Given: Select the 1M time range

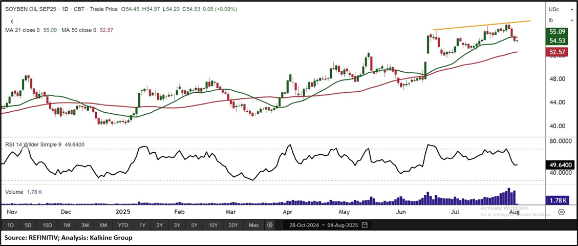Looking at the screenshot, I should 67,225.
